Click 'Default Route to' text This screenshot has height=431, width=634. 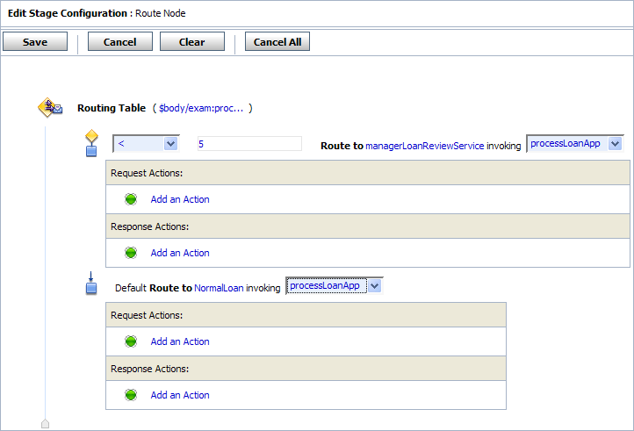point(154,288)
